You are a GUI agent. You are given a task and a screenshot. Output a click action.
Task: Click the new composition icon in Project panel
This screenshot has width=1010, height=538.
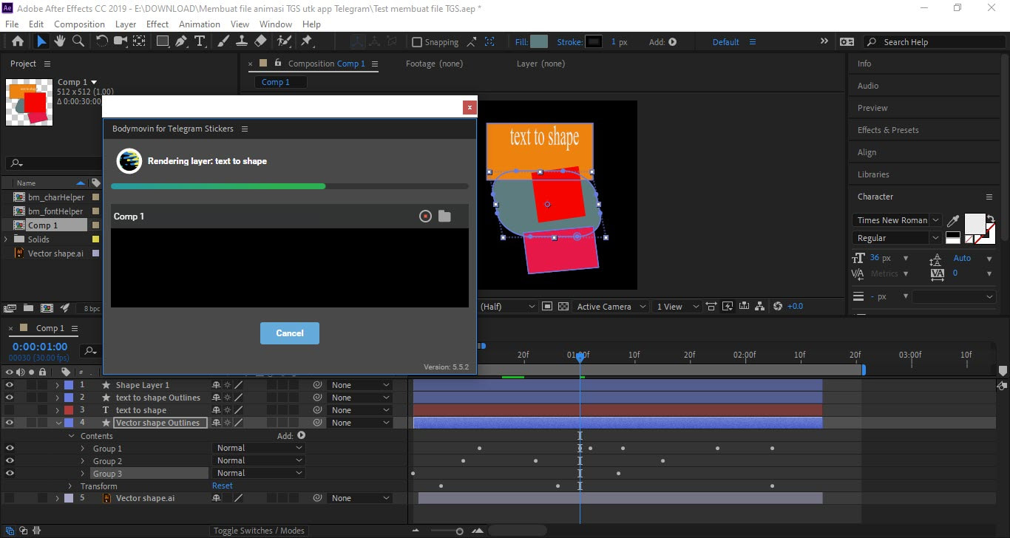pos(47,308)
